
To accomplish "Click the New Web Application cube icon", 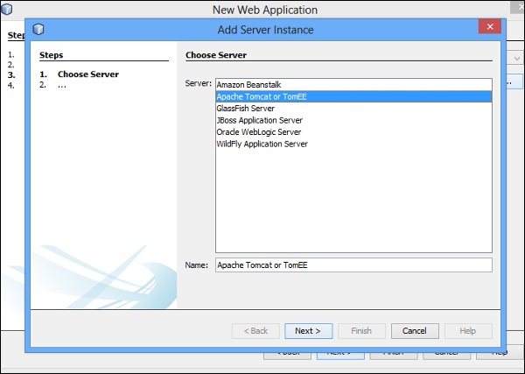I will [x=7, y=9].
